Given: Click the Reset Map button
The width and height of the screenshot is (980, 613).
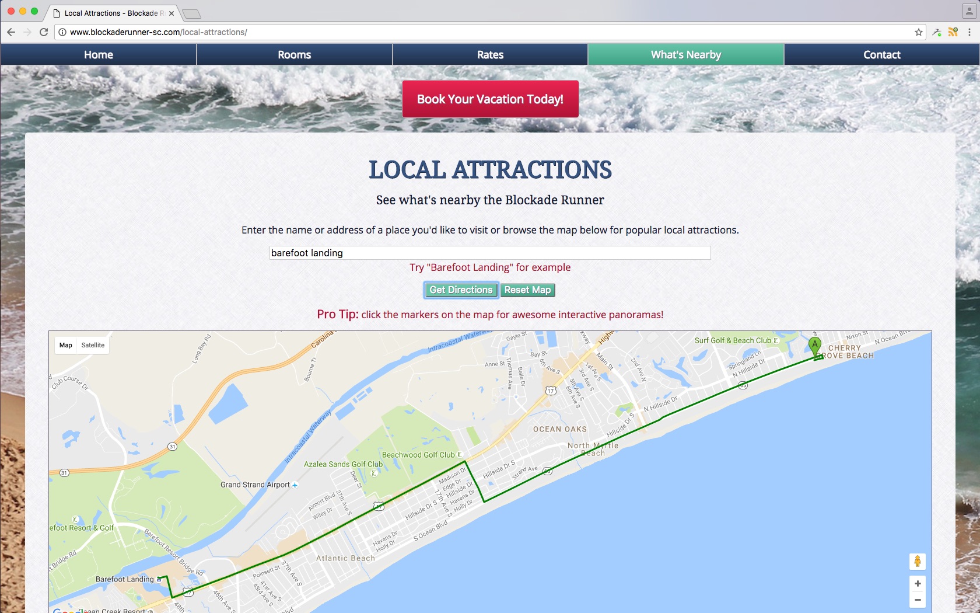Looking at the screenshot, I should [527, 290].
